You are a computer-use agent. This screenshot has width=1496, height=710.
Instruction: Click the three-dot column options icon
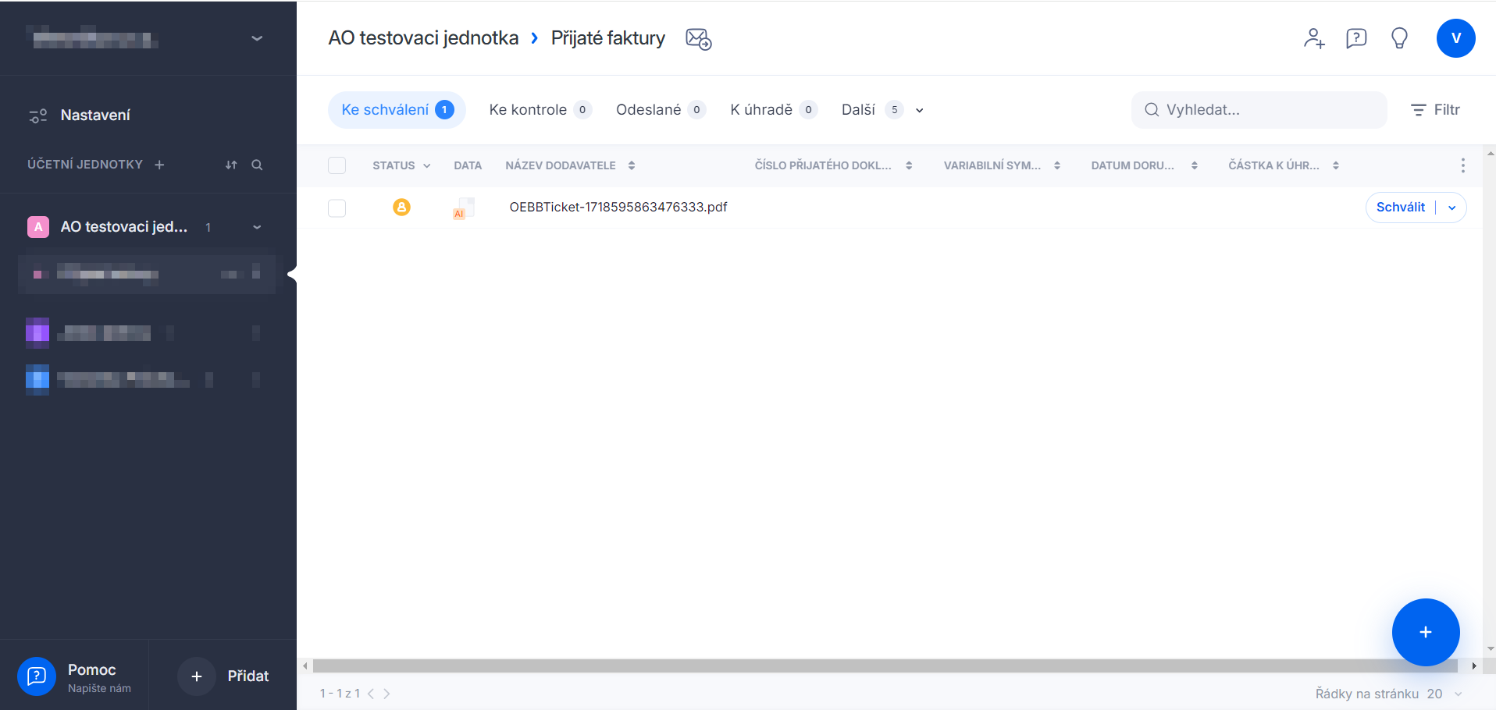pos(1462,165)
